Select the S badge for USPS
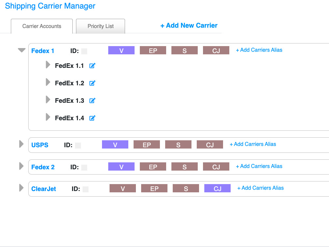Screen dimensions: 329x247 [x=178, y=144]
